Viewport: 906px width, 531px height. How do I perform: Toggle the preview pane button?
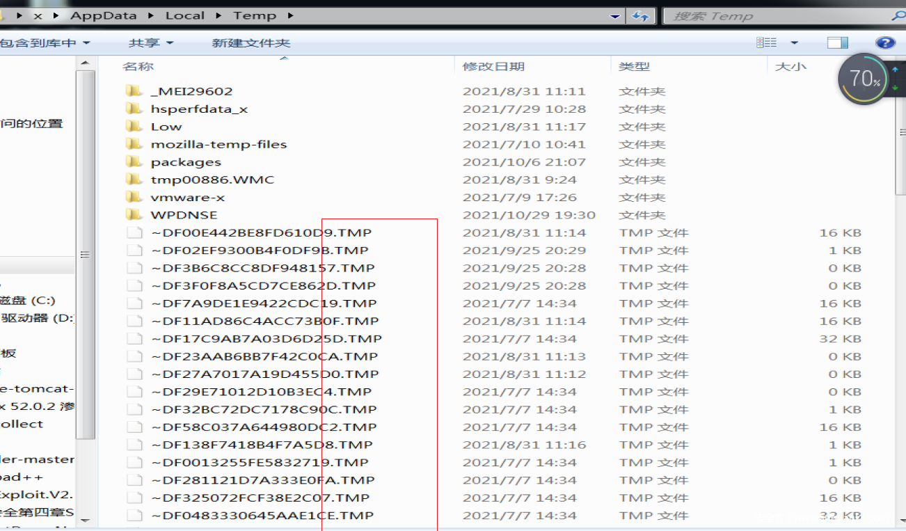837,43
